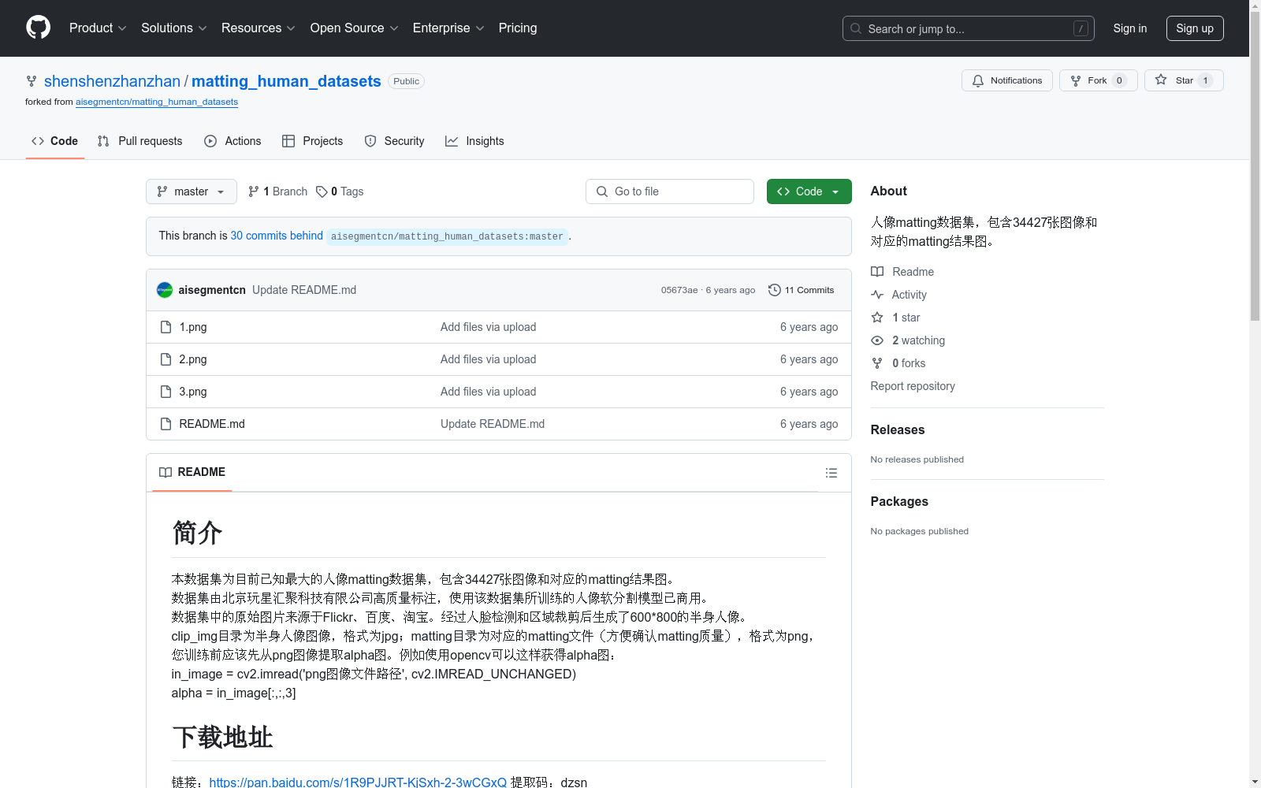
Task: Open the README outline icon
Action: pyautogui.click(x=831, y=473)
